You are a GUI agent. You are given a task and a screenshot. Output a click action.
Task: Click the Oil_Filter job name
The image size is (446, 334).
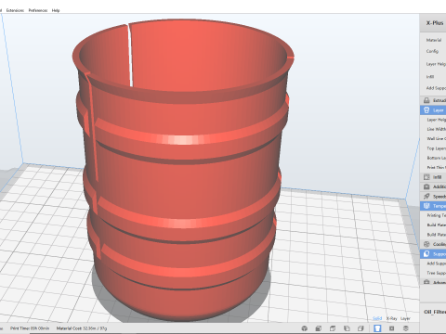(435, 312)
